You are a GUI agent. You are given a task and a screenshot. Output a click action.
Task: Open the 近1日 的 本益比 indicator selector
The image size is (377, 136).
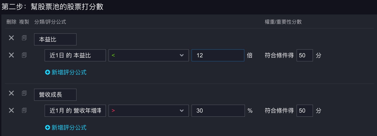tap(75, 55)
